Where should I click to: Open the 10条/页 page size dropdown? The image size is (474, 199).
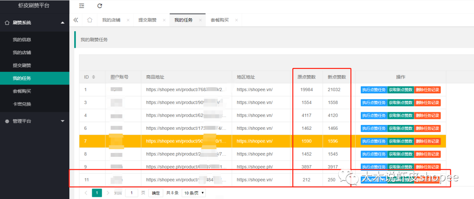[x=194, y=193]
